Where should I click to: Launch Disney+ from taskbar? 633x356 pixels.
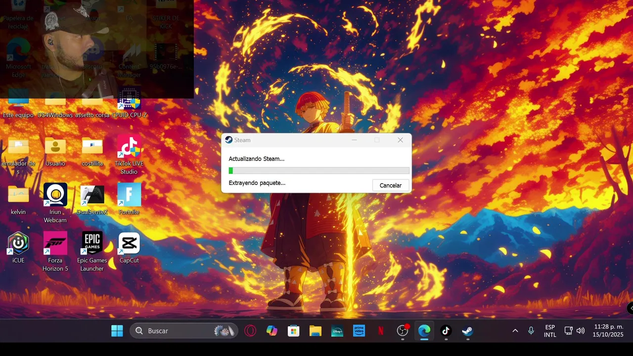click(337, 331)
